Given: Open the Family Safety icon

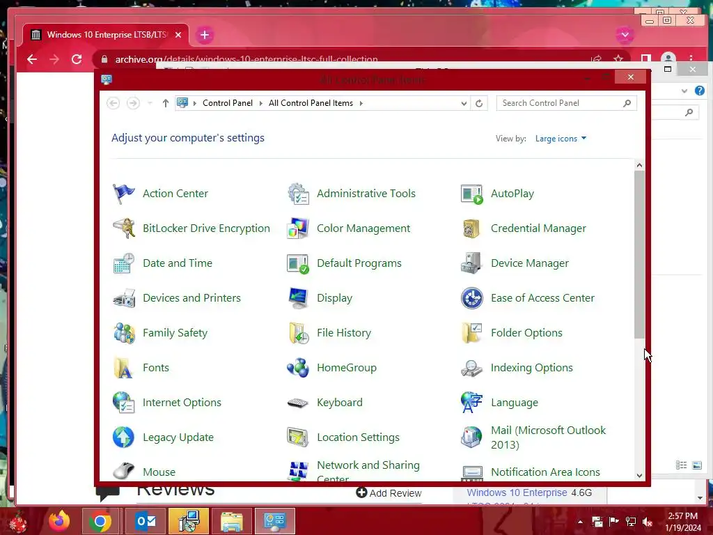Looking at the screenshot, I should [124, 333].
